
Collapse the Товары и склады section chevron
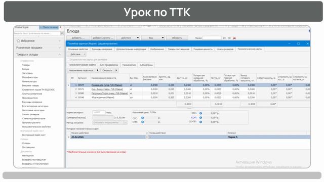(x=60, y=55)
